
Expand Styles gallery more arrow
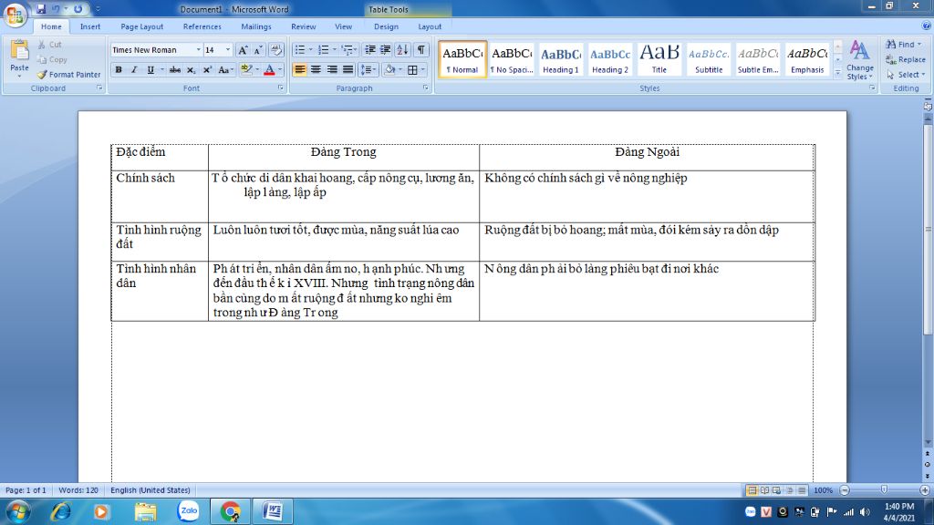tap(837, 73)
